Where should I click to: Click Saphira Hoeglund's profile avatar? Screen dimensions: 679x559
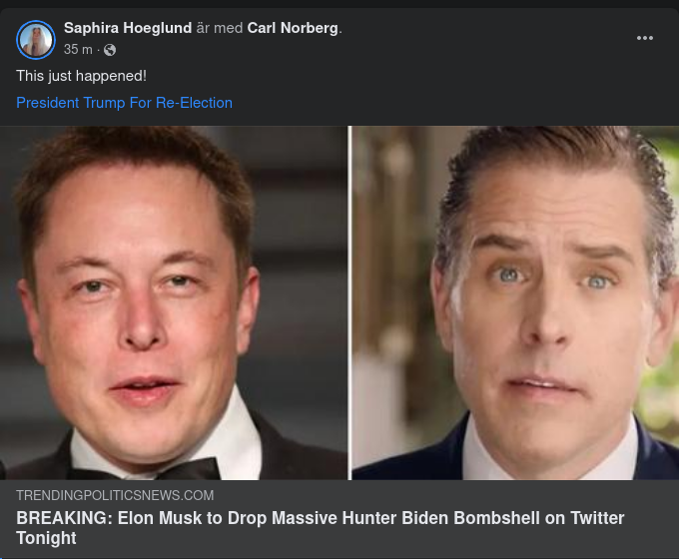pos(36,39)
